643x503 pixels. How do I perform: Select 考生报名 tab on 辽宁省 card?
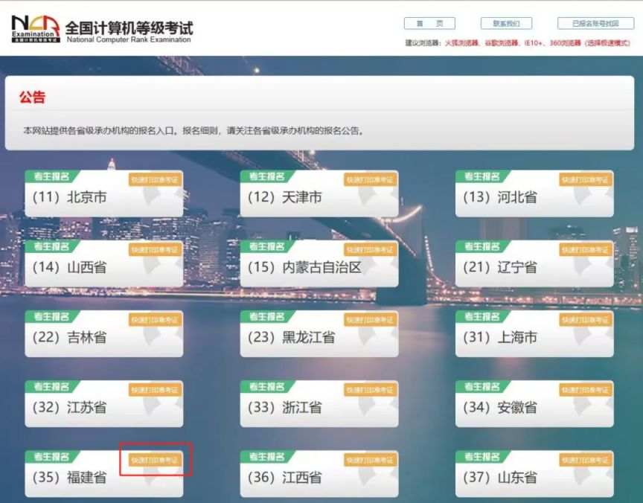click(x=482, y=247)
